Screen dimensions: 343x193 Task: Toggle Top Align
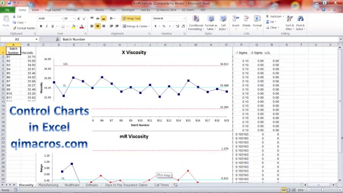(92, 19)
